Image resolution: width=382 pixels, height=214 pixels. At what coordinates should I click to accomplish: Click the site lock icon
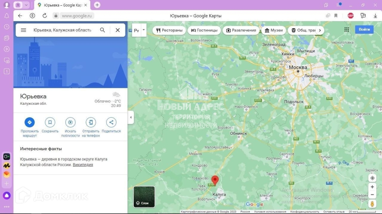click(x=56, y=16)
